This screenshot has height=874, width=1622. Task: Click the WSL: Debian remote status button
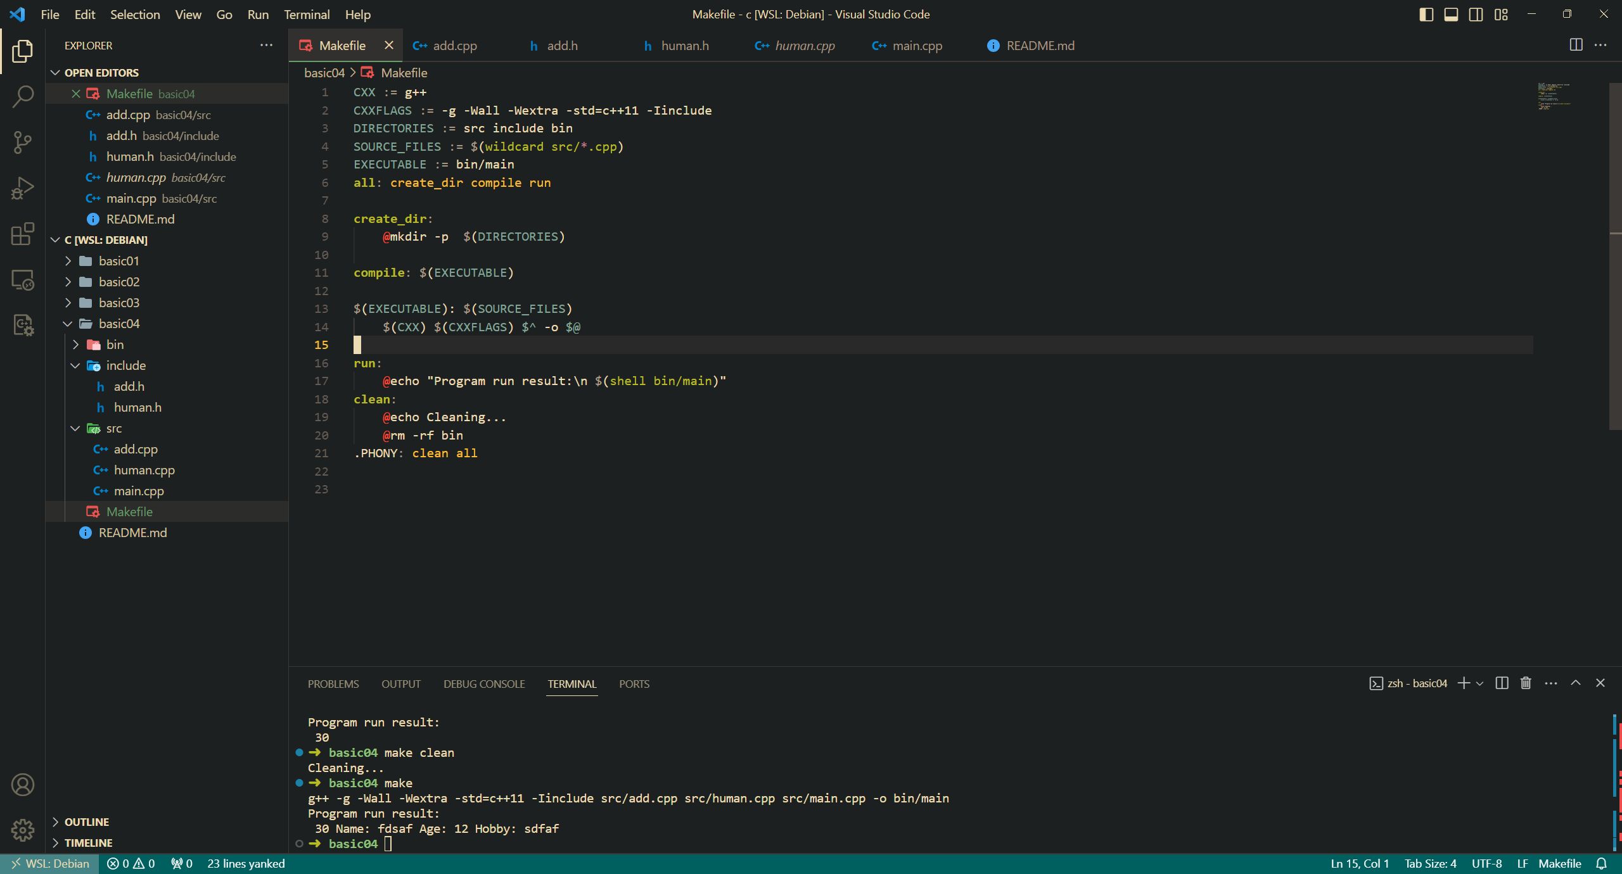click(49, 863)
